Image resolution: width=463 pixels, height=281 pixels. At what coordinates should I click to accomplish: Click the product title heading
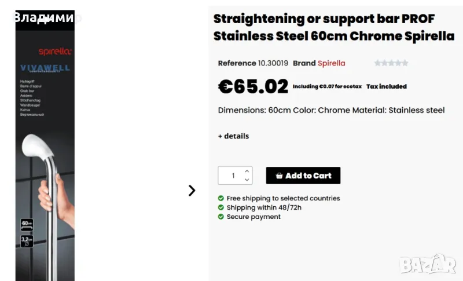(x=333, y=27)
